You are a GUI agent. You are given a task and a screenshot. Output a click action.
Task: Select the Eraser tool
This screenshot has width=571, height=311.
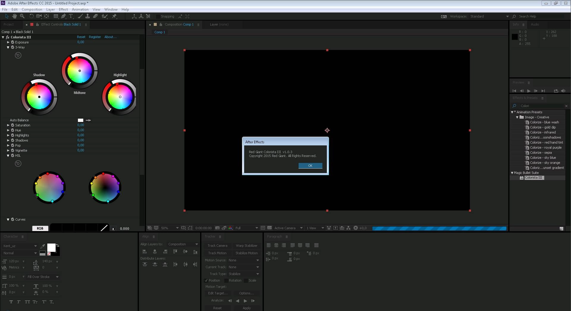[x=95, y=16]
